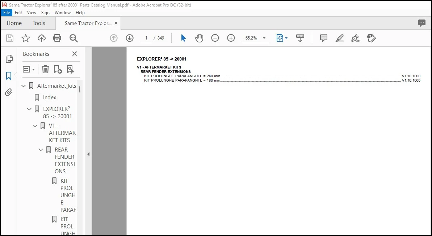
Task: Click the bookmarks panel scrollbar thumb
Action: click(80, 89)
